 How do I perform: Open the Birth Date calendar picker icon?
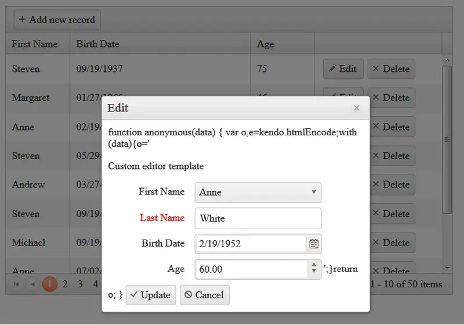[314, 244]
